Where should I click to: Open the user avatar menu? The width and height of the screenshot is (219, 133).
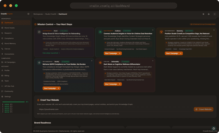(x=215, y=14)
